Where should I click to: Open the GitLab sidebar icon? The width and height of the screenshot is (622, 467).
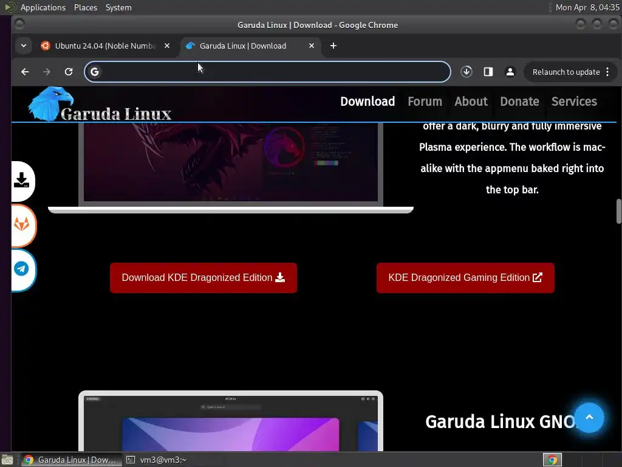[x=22, y=225]
